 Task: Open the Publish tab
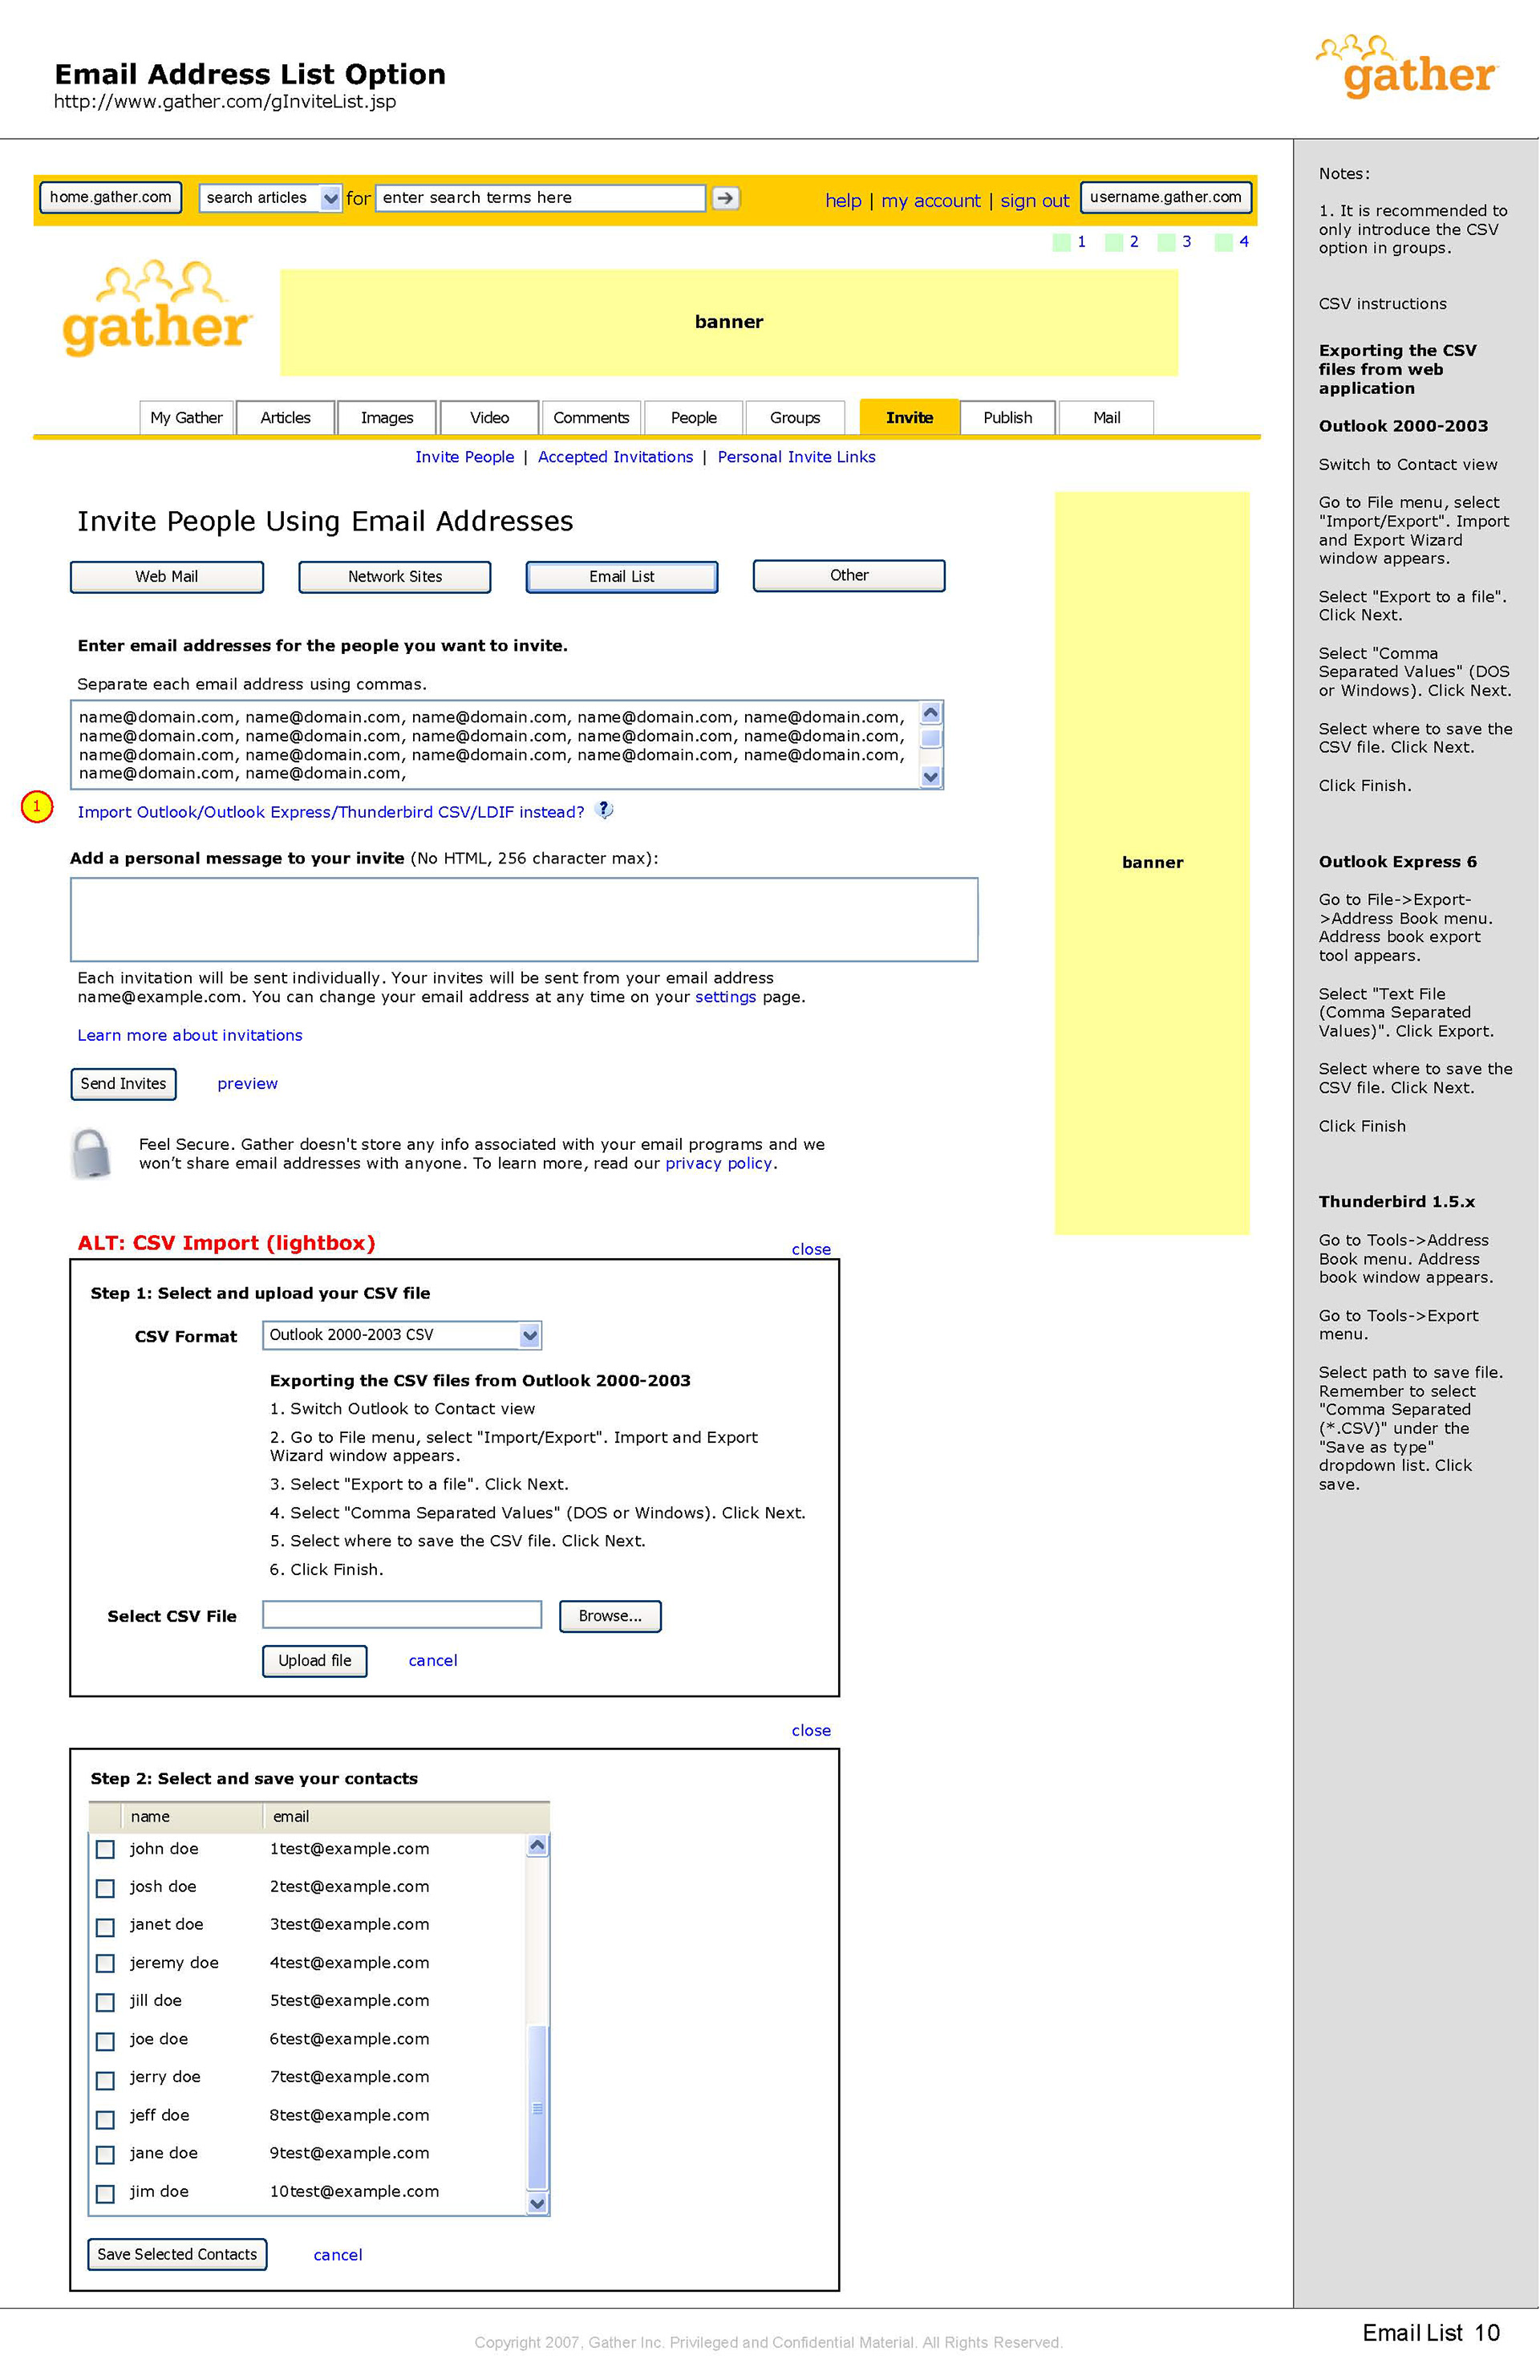pos(1007,417)
